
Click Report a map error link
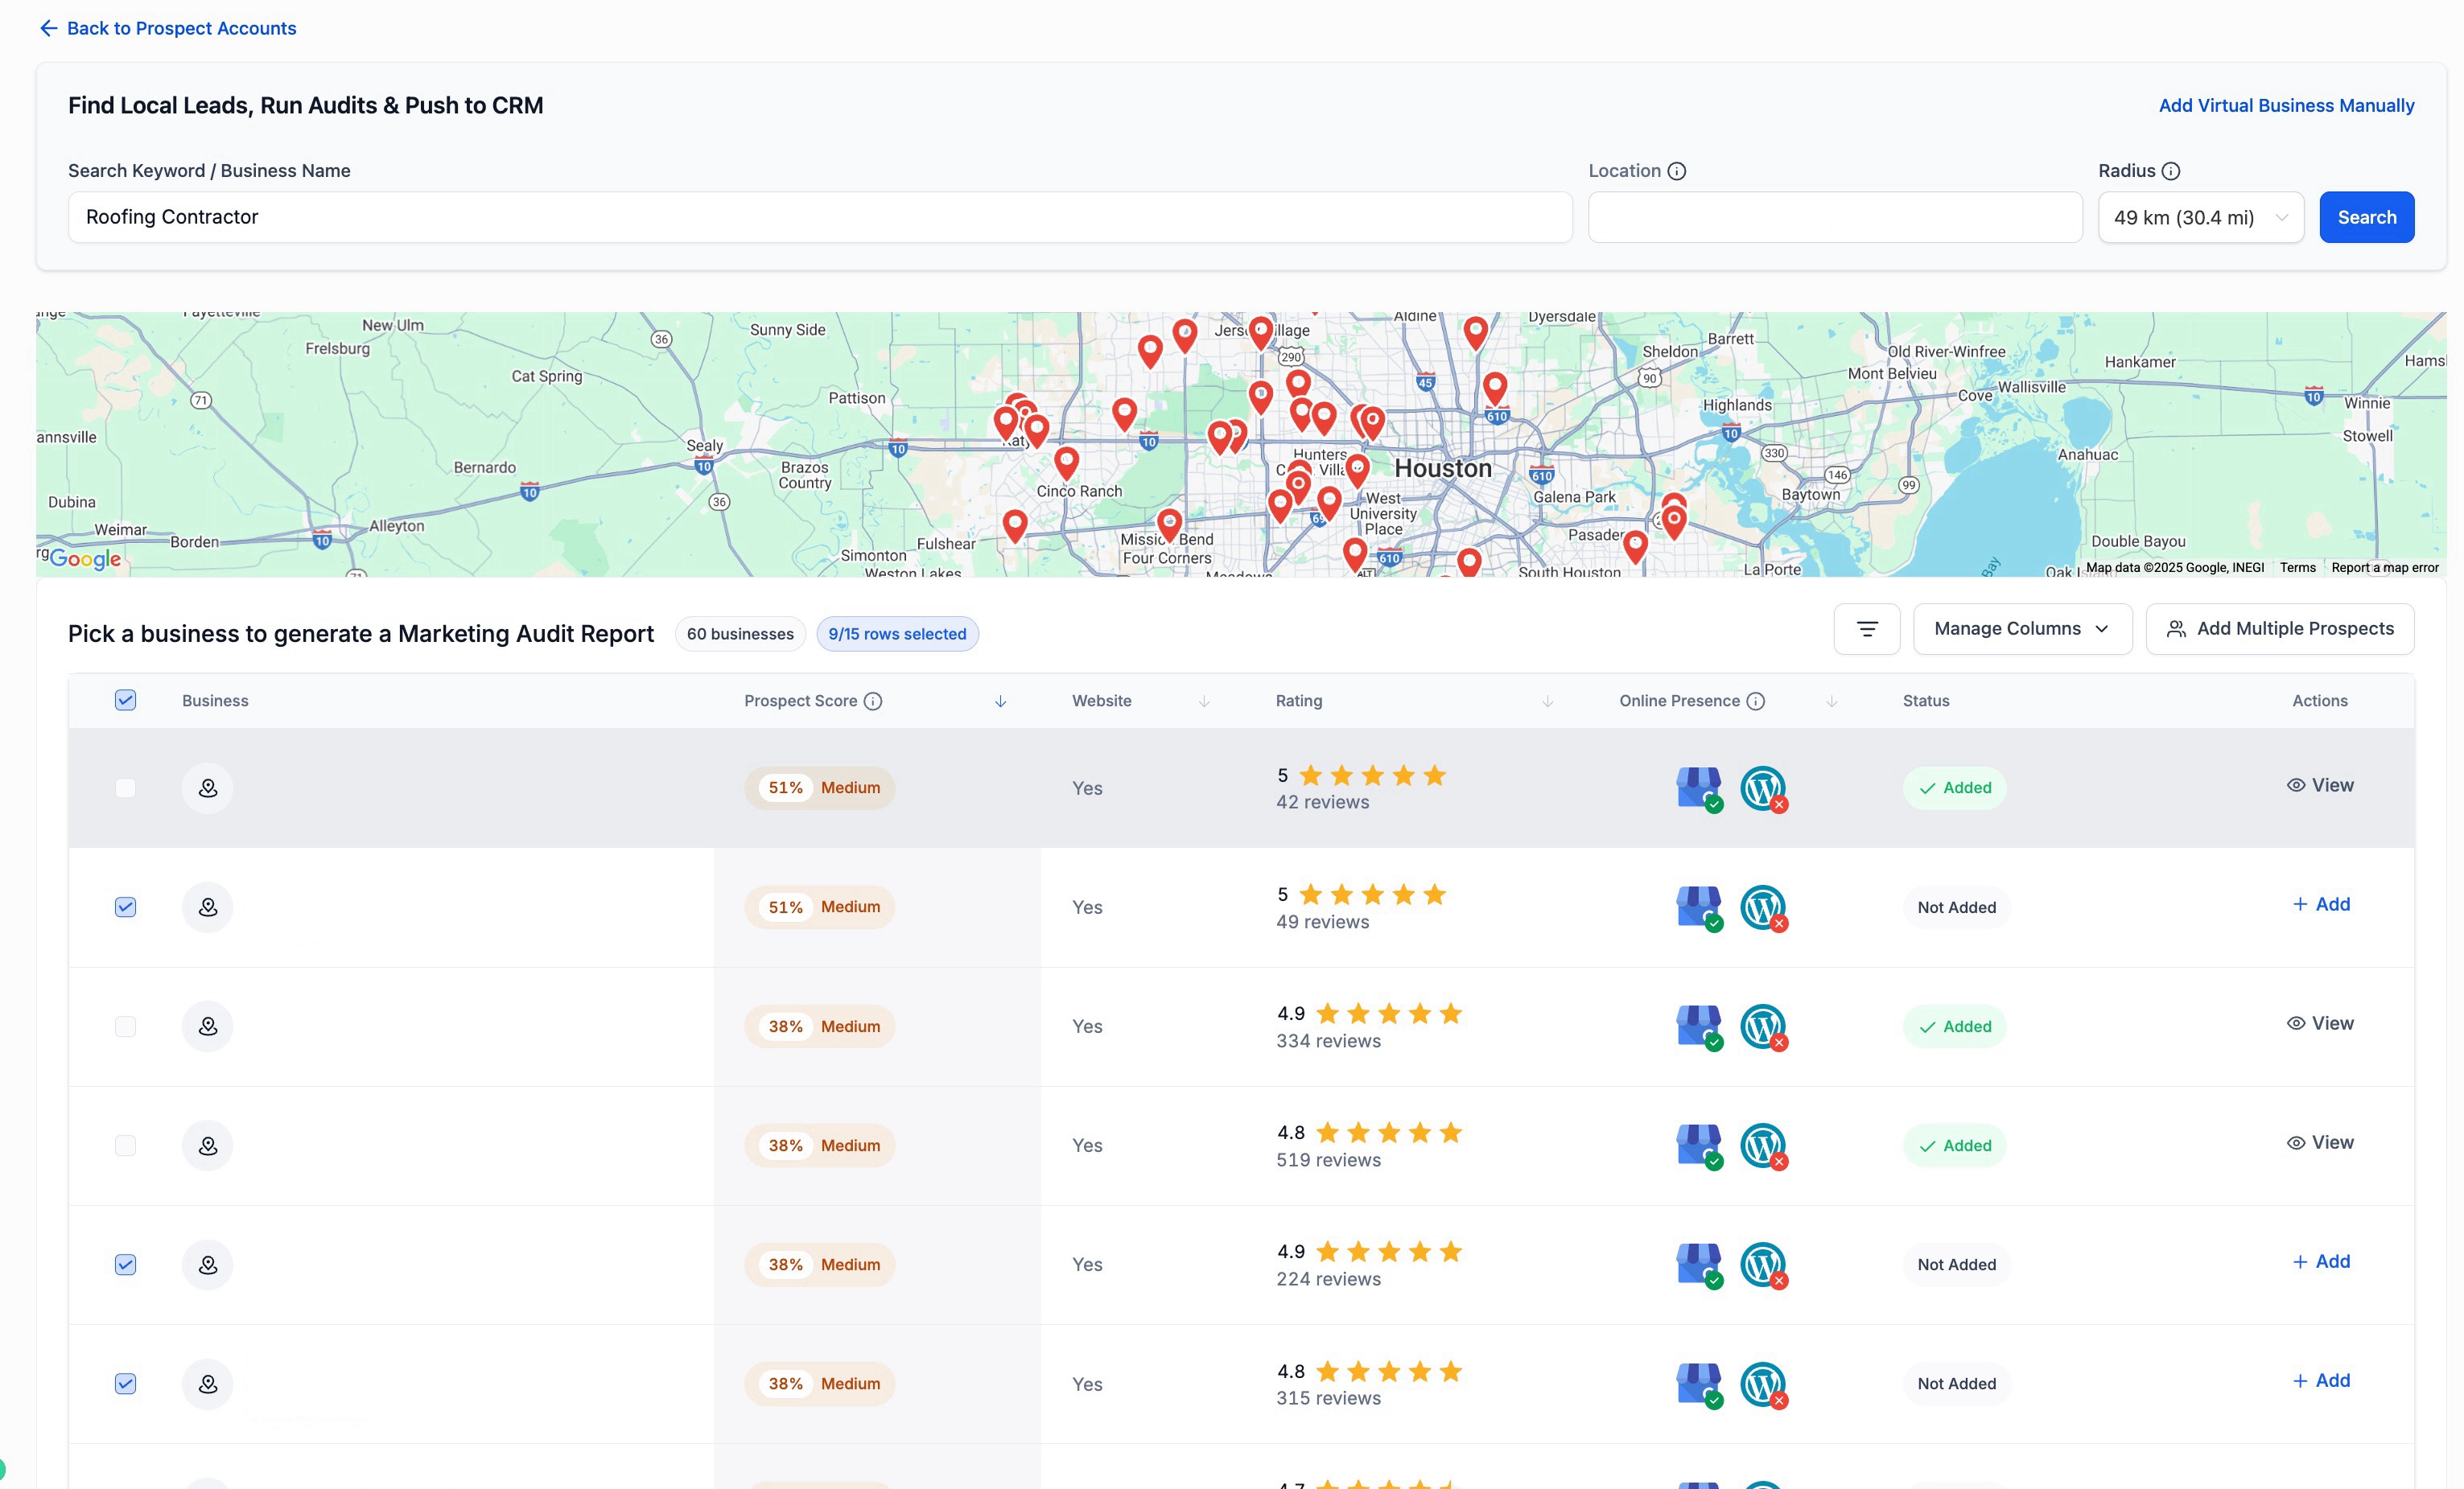coord(2384,568)
